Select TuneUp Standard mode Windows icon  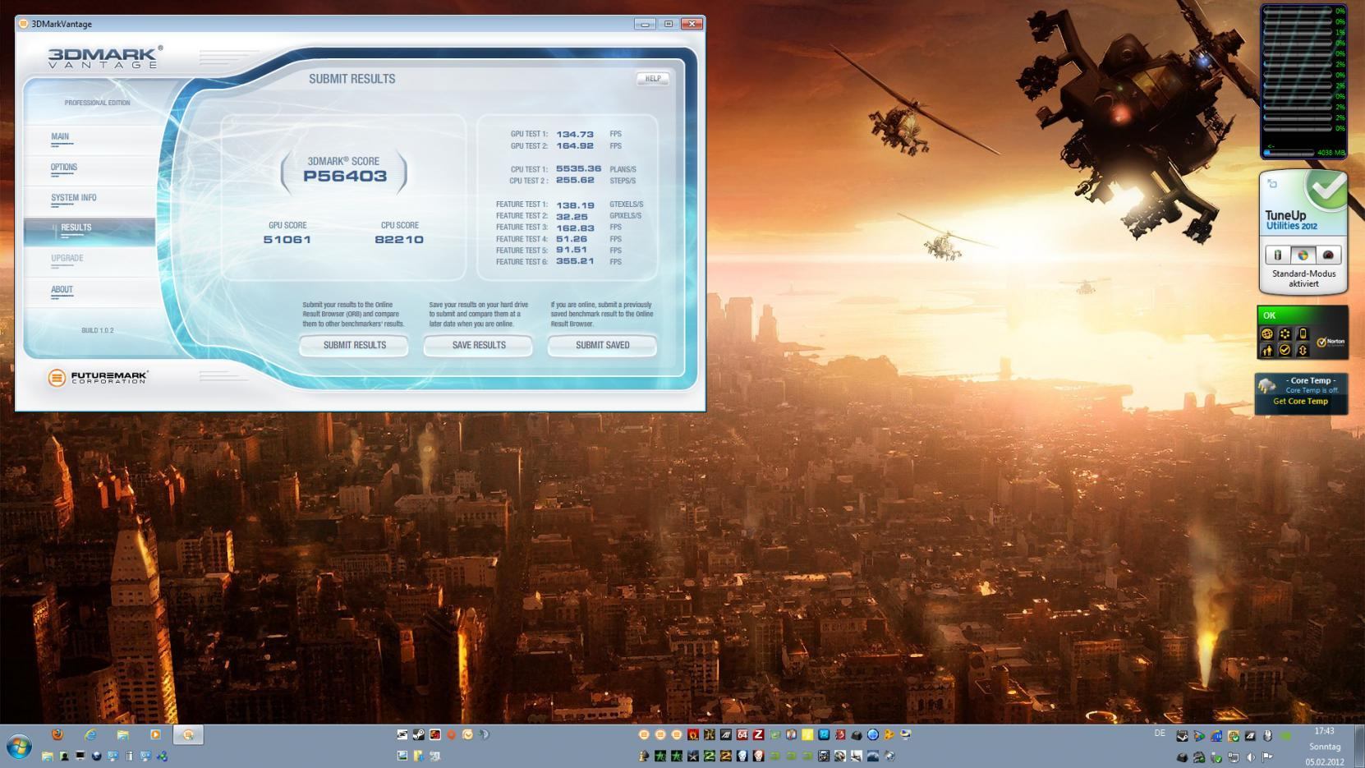click(1303, 255)
